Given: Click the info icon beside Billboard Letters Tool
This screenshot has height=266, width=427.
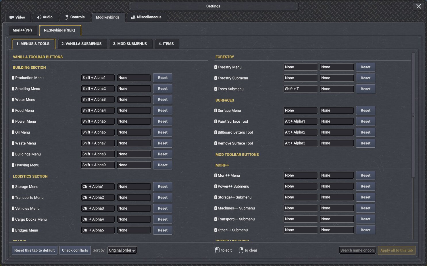Looking at the screenshot, I should point(216,132).
